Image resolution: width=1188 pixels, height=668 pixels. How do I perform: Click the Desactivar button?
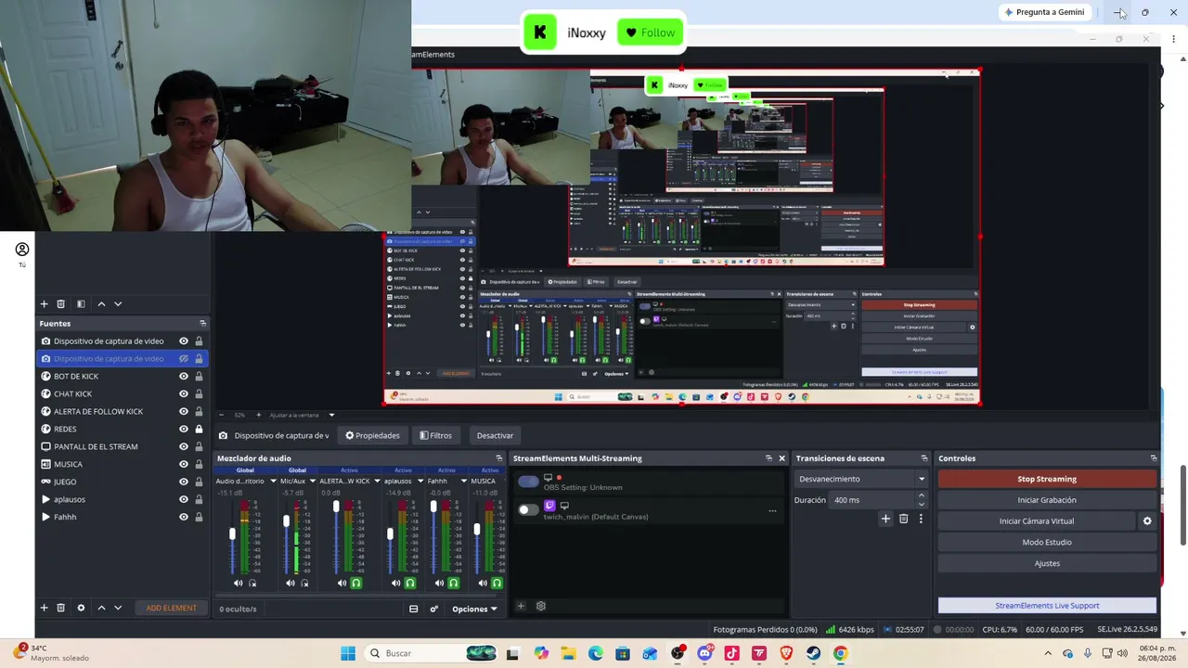tap(495, 435)
